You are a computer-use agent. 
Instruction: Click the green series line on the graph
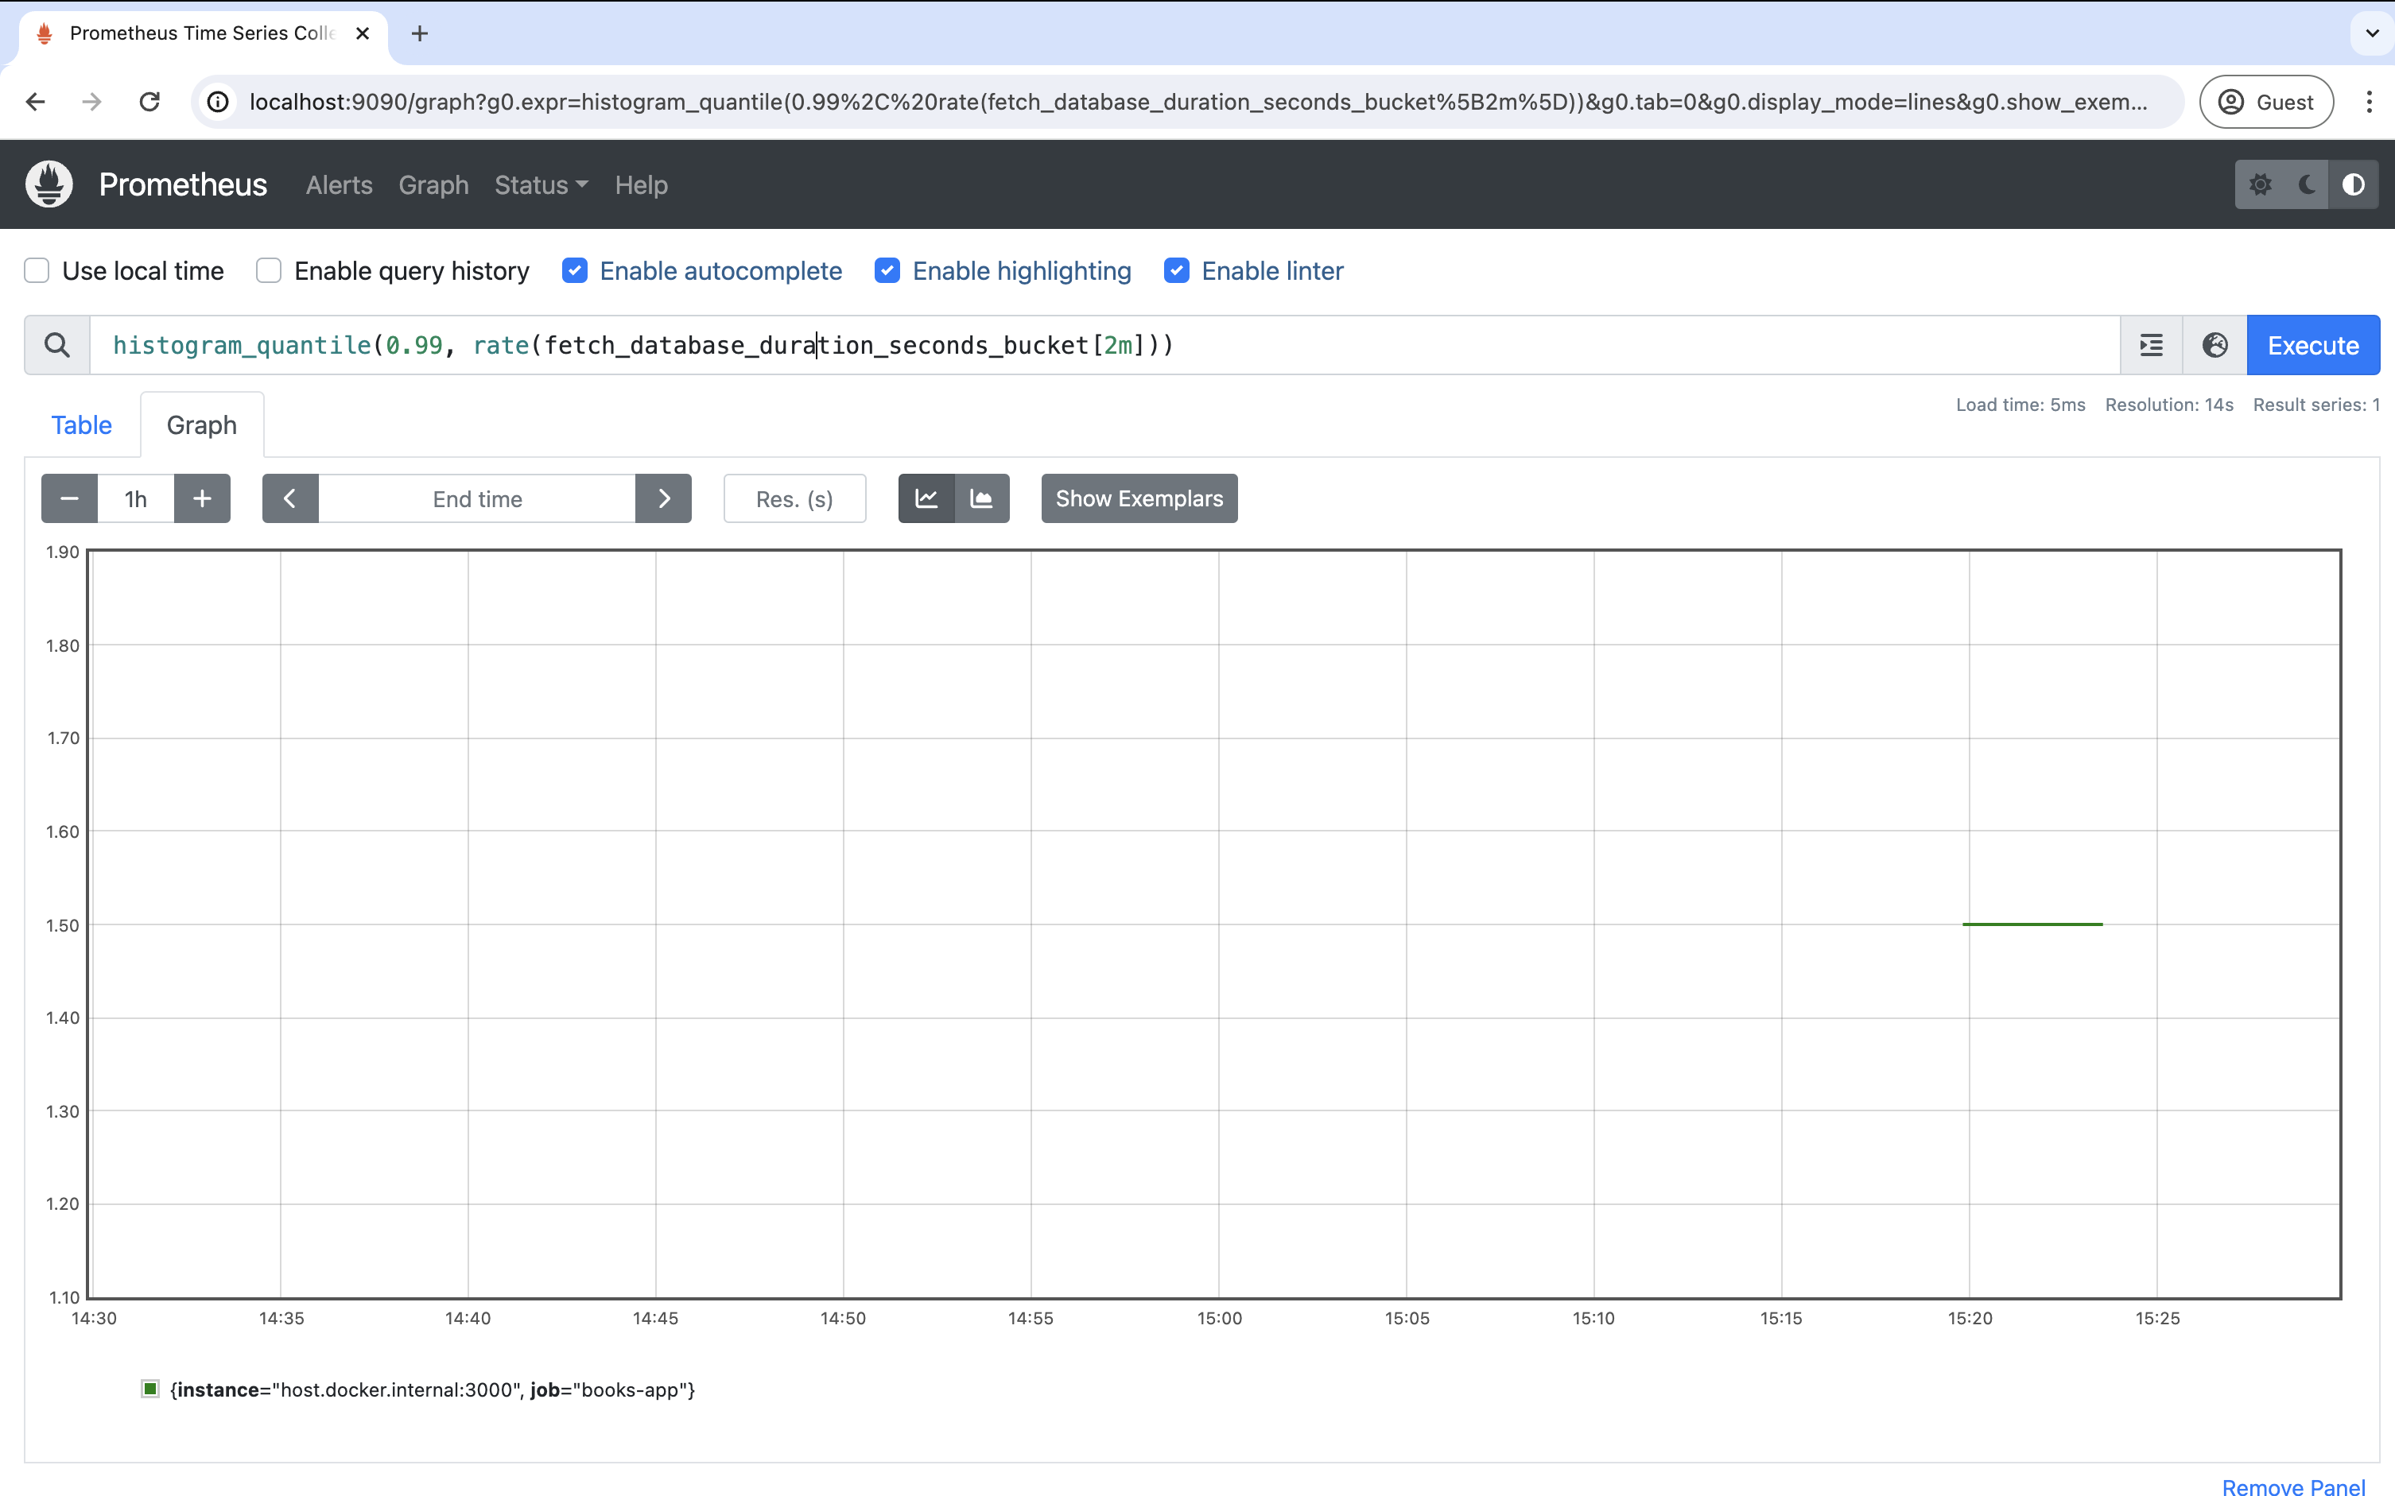(2032, 924)
